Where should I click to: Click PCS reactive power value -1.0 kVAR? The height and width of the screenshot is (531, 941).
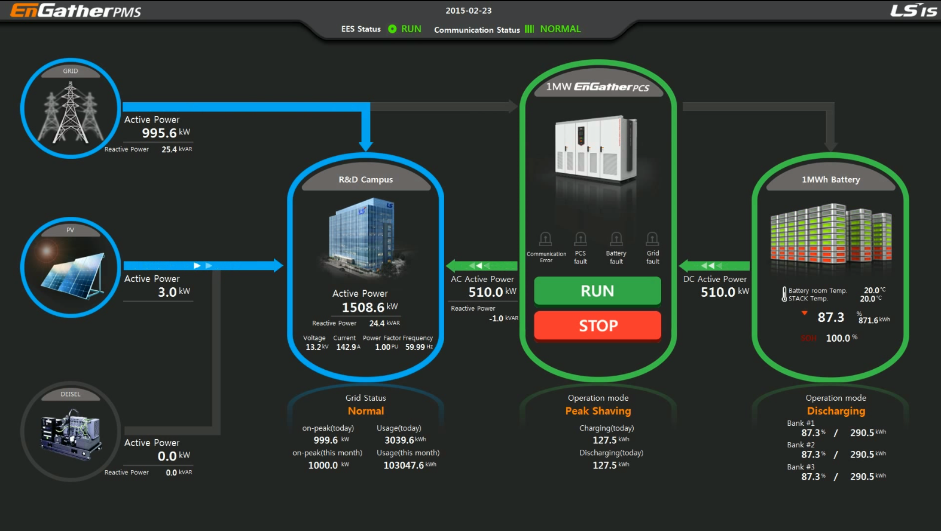(503, 318)
